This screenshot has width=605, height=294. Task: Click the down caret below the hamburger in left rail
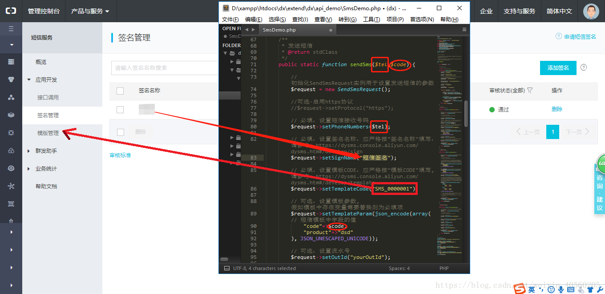click(11, 45)
